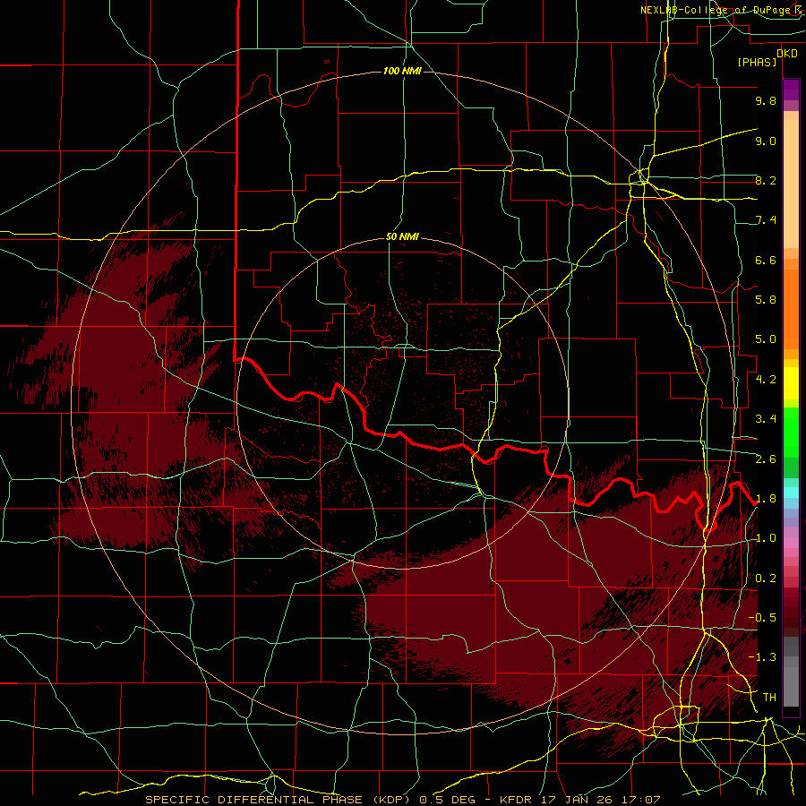This screenshot has width=806, height=806.
Task: Click the 5.8 scale value
Action: click(x=766, y=300)
